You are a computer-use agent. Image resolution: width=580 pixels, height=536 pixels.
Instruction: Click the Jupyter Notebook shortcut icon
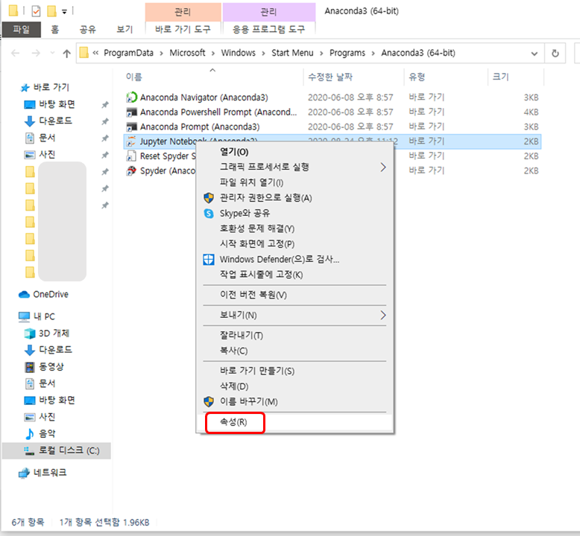[x=131, y=141]
